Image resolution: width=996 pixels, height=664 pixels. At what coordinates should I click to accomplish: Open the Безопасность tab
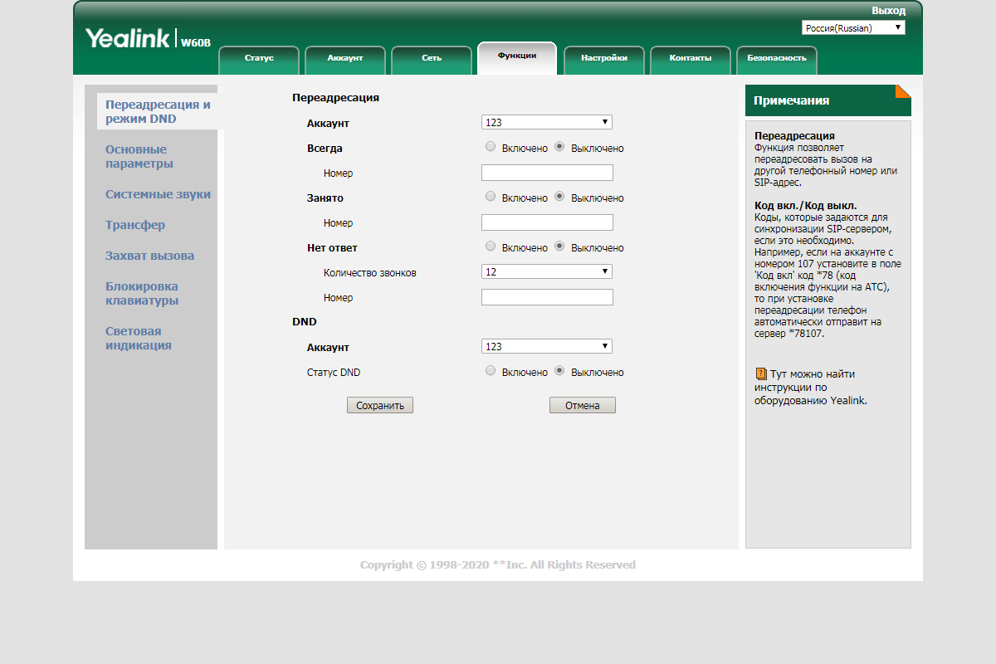(x=776, y=58)
